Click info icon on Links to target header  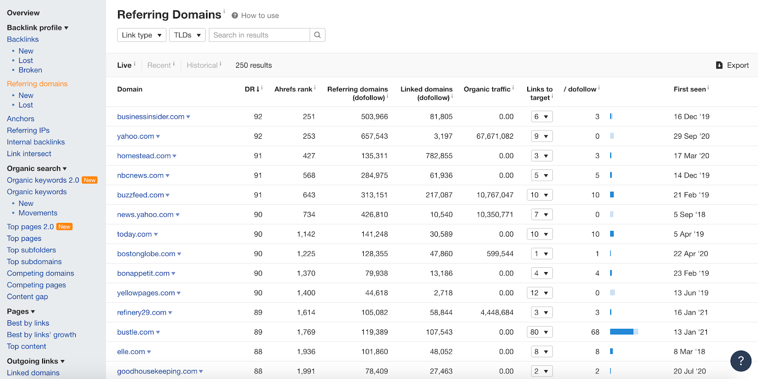[552, 96]
